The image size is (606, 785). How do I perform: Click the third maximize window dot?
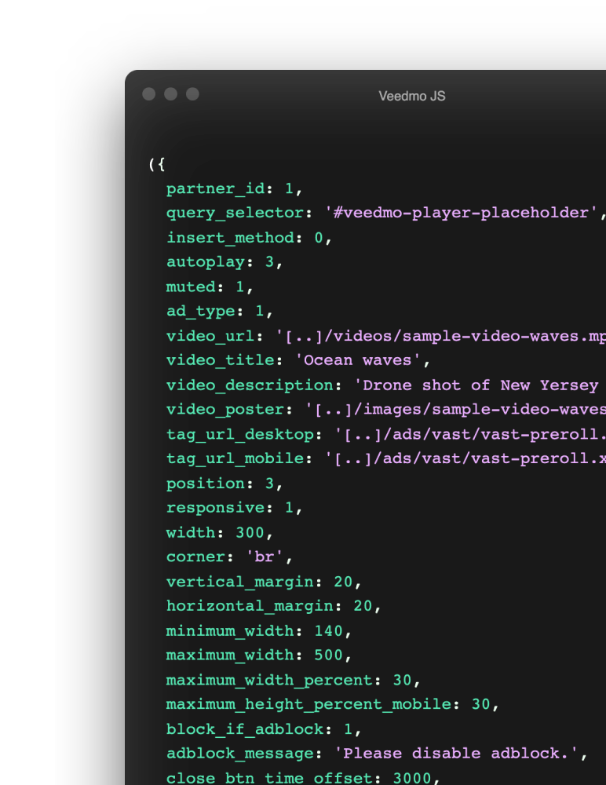[x=193, y=94]
